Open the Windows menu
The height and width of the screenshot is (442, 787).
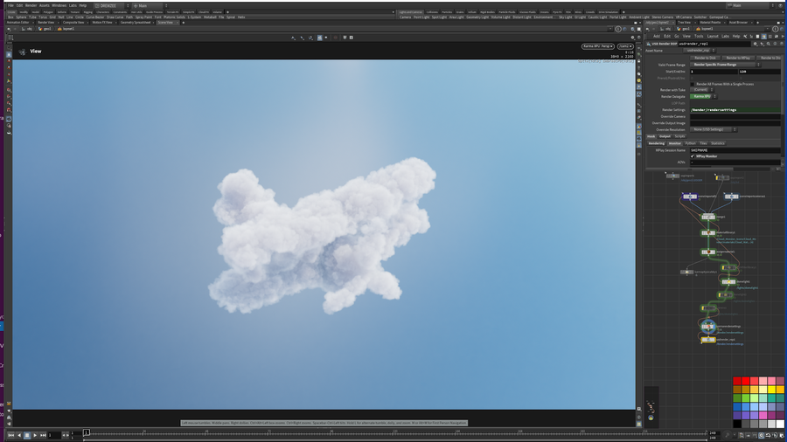(x=59, y=5)
